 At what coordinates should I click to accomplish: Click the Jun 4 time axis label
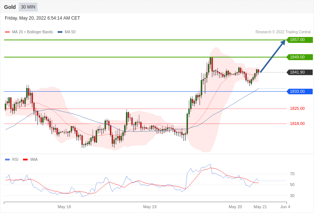(285, 207)
